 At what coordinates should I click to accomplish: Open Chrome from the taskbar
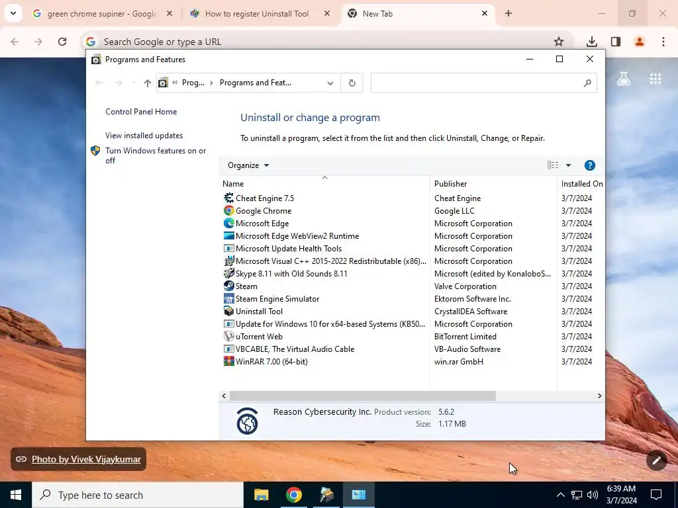tap(293, 495)
